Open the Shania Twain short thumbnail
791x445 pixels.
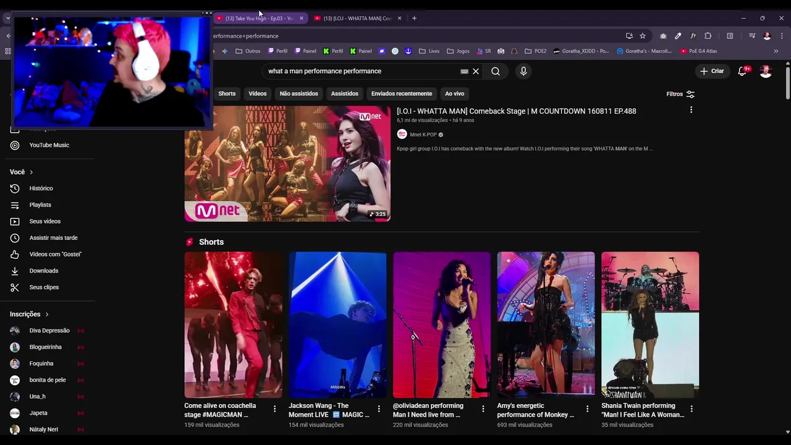(x=650, y=325)
